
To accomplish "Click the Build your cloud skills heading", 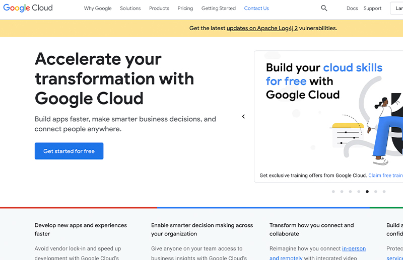I will 324,81.
